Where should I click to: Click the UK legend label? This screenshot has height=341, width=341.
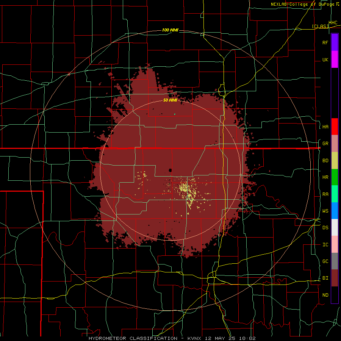click(x=325, y=59)
